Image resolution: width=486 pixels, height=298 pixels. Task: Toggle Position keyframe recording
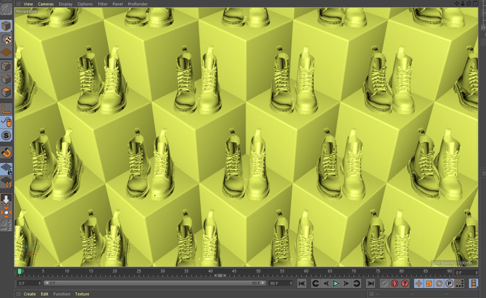418,283
